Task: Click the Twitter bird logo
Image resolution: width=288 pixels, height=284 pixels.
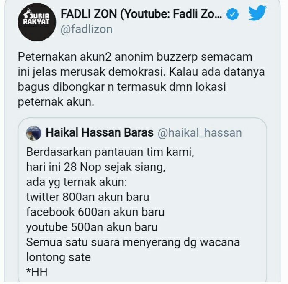Action: tap(257, 13)
